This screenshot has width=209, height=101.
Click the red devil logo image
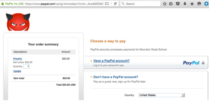[18, 22]
